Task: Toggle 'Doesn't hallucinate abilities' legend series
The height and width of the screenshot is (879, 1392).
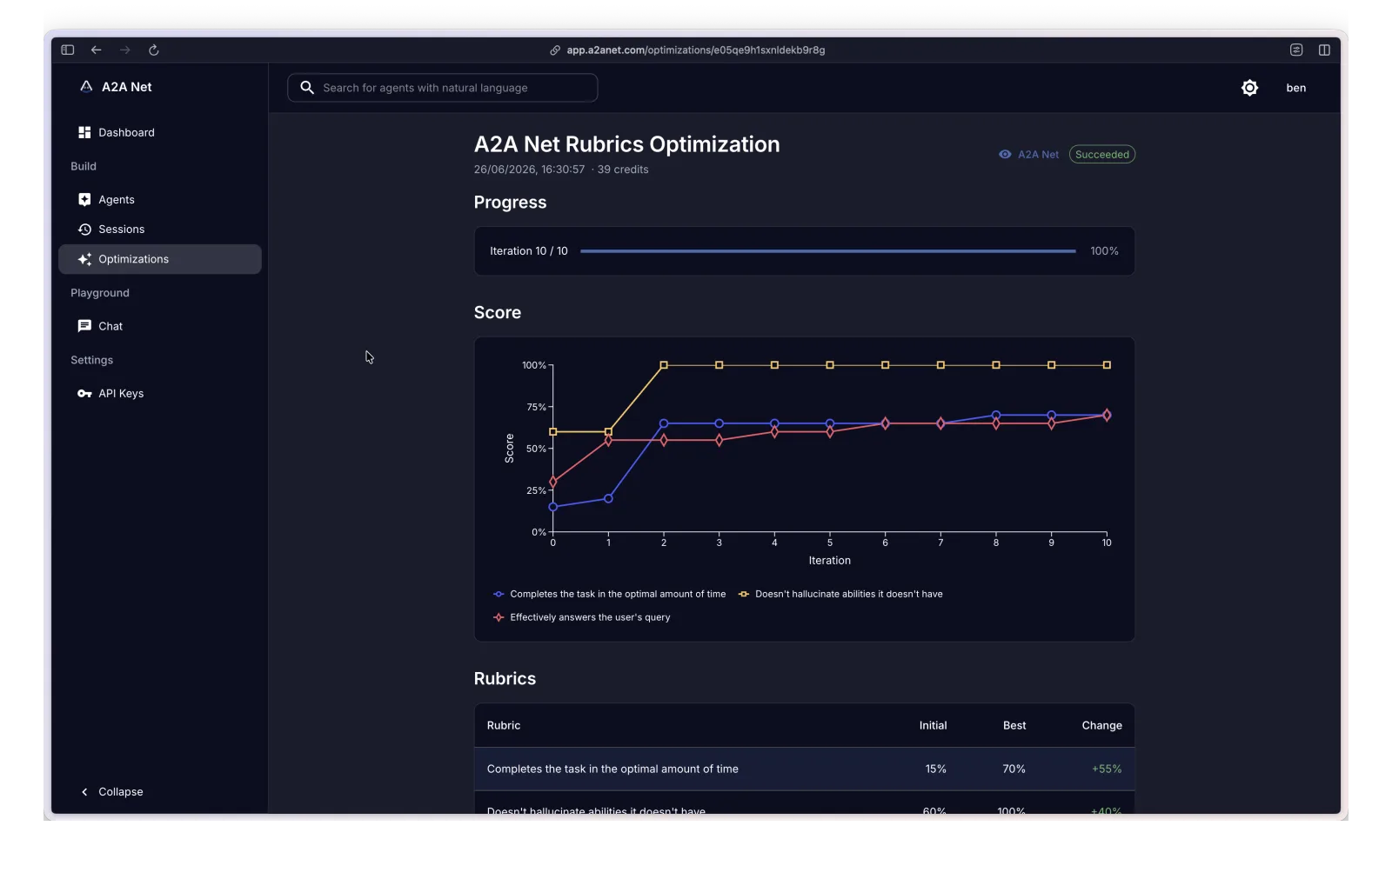Action: click(x=840, y=595)
